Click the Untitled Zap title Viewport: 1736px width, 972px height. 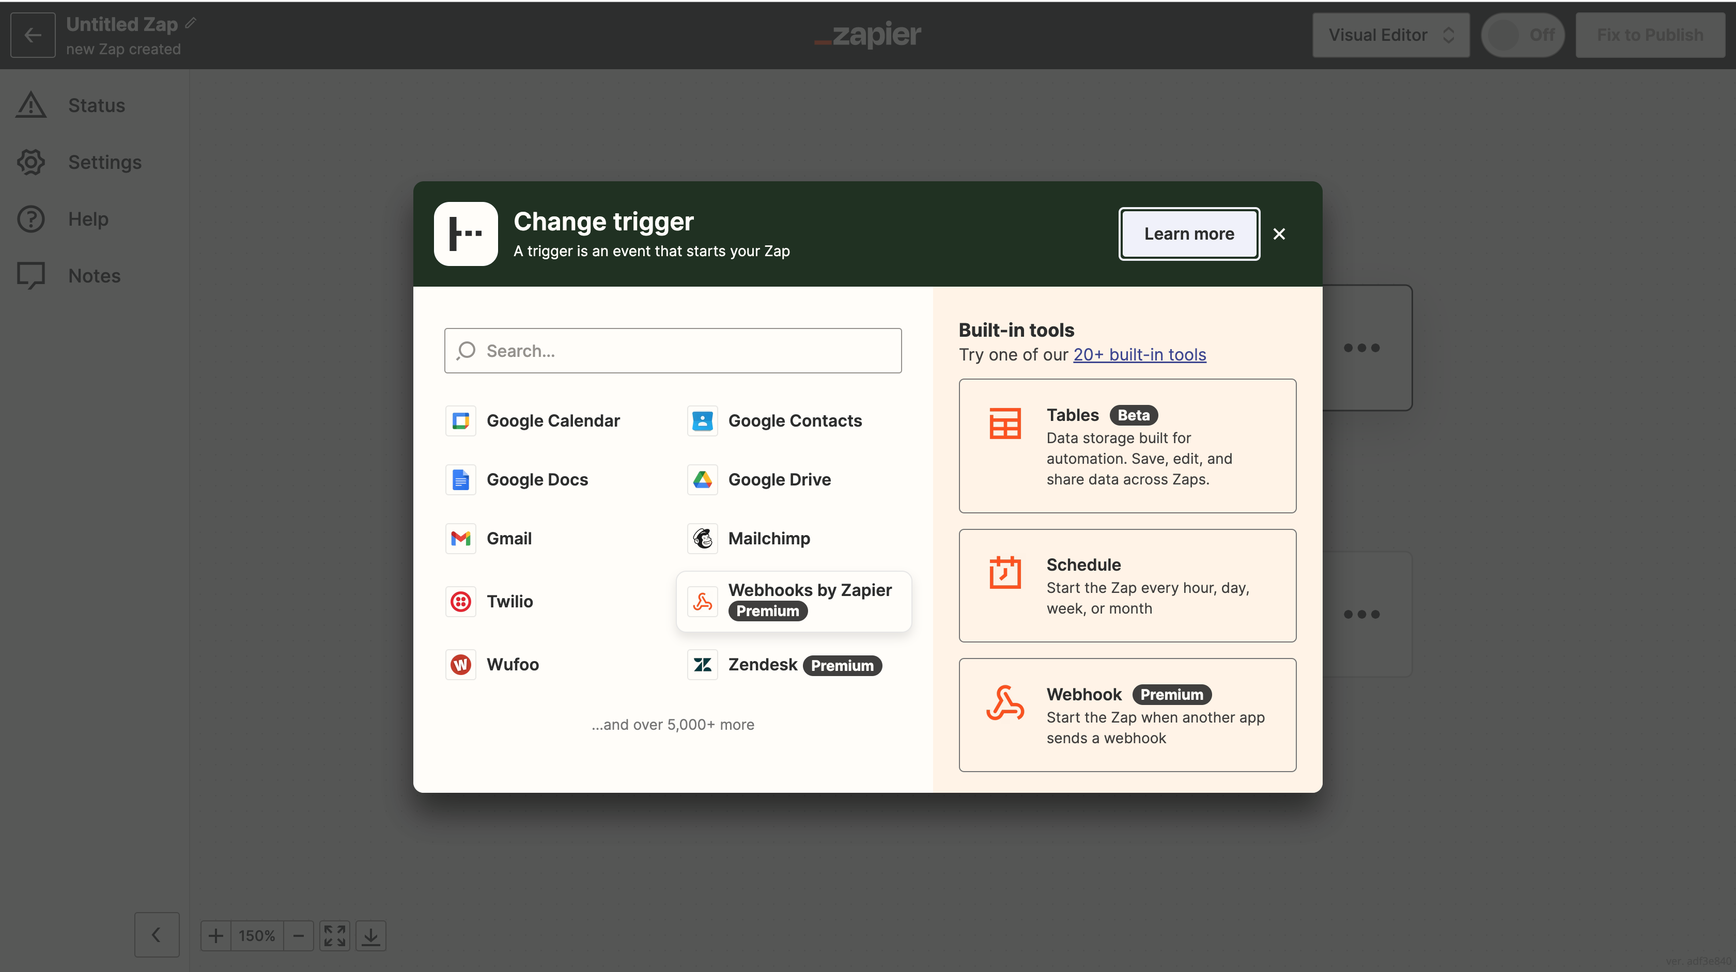point(122,24)
